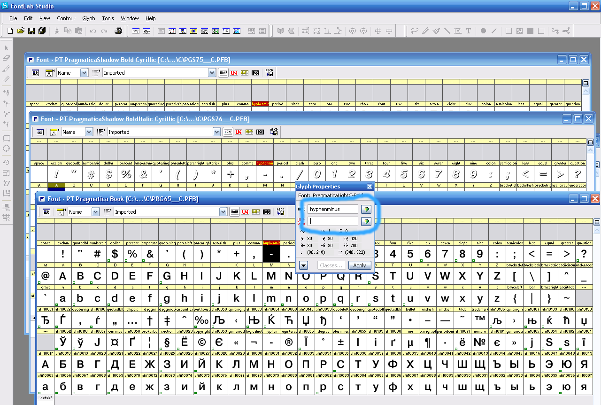601x405 pixels.
Task: Open the Tools menu
Action: (108, 18)
